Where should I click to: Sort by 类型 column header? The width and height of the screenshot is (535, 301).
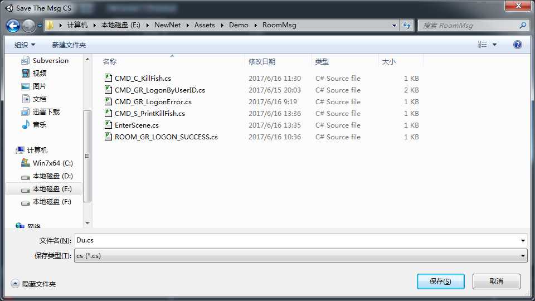[322, 61]
